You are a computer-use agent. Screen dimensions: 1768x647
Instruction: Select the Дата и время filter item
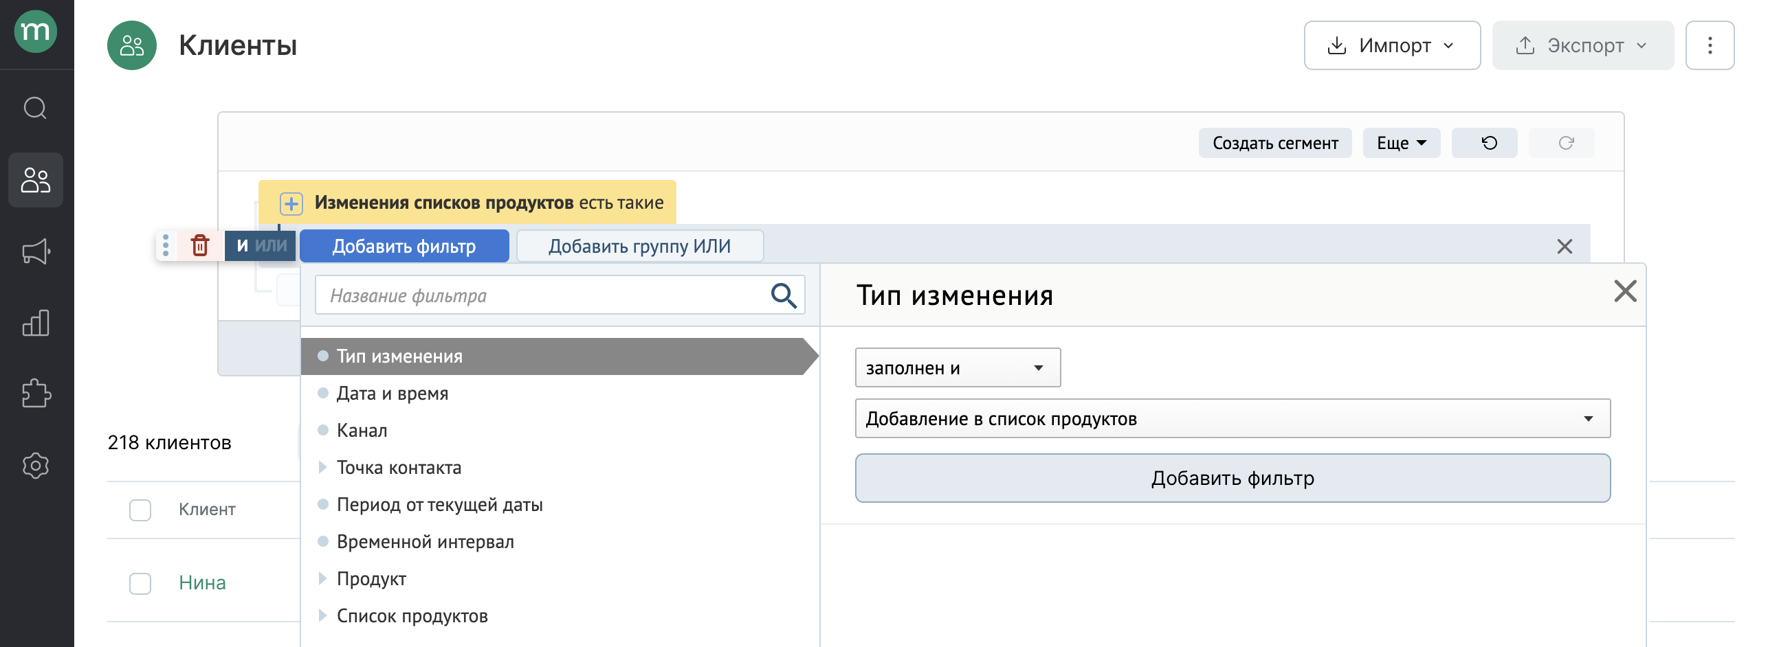pos(392,394)
